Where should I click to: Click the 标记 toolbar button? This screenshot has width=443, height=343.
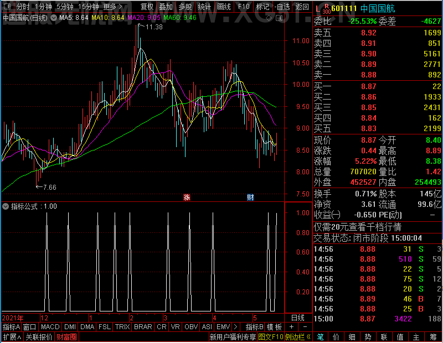click(262, 7)
